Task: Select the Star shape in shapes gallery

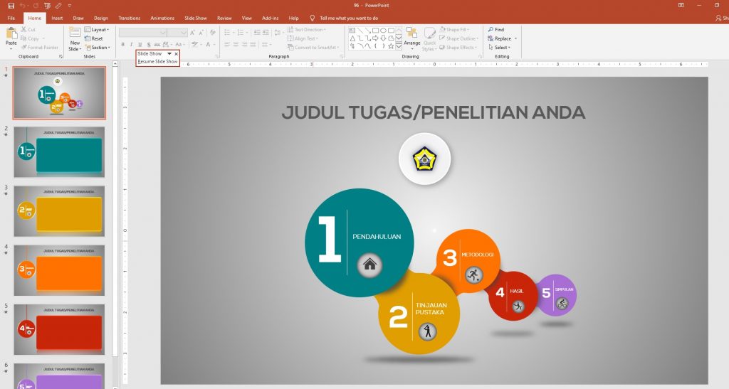Action: [391, 46]
